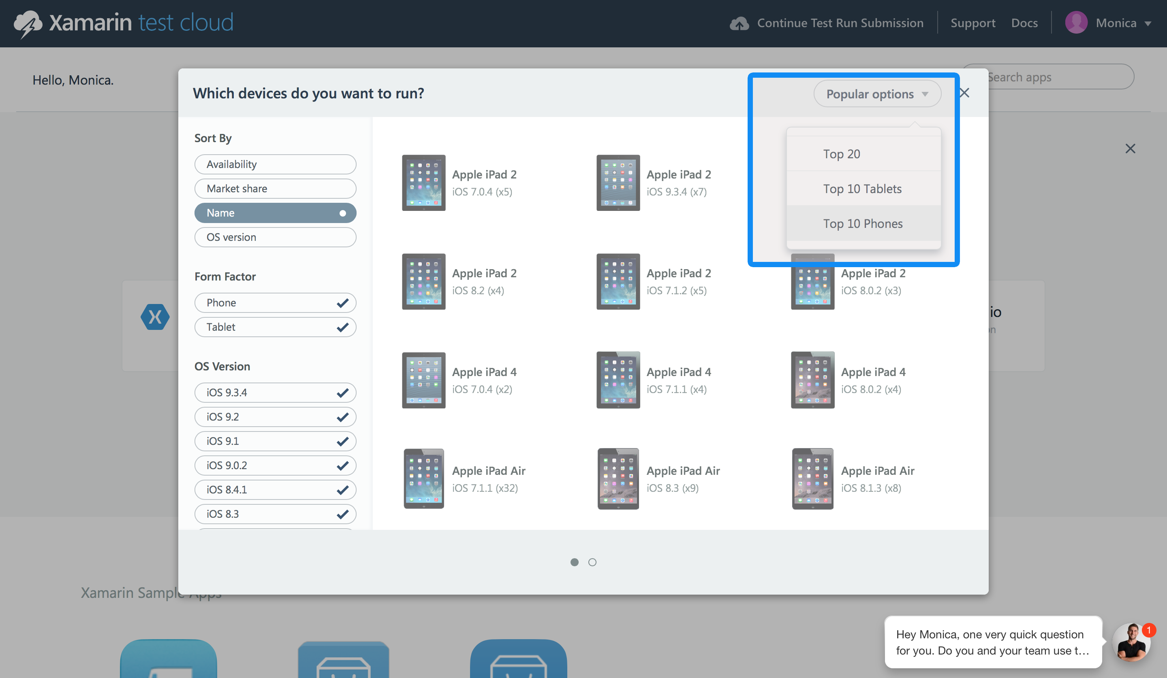This screenshot has height=678, width=1167.
Task: Toggle the iOS 9.1 filter
Action: (275, 441)
